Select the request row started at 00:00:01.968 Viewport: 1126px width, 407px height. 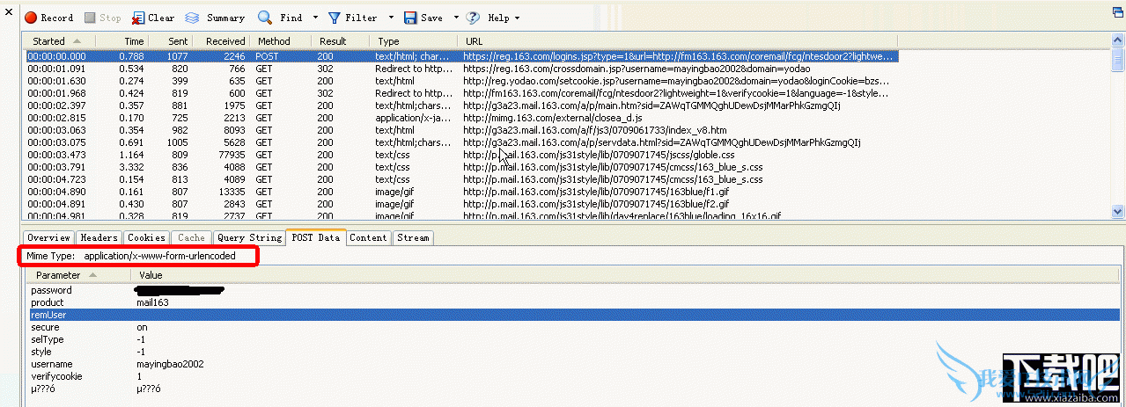tap(460, 92)
